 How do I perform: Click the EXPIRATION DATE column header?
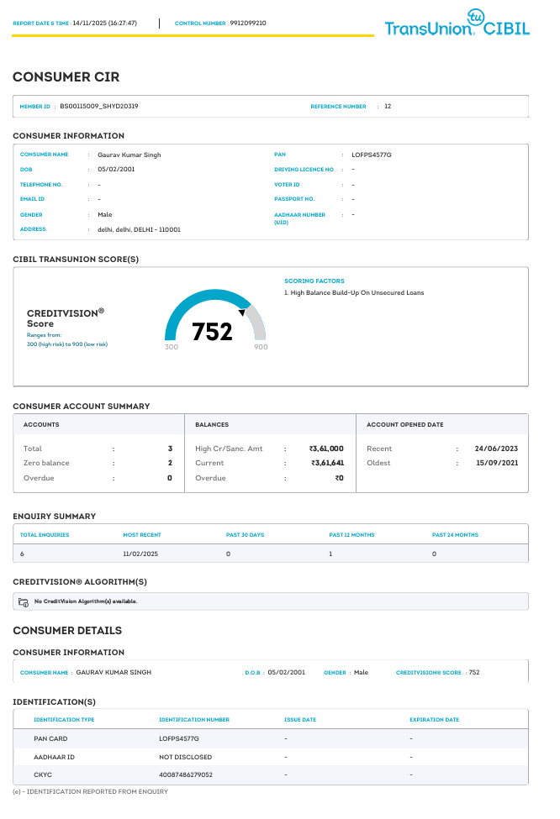pos(434,720)
